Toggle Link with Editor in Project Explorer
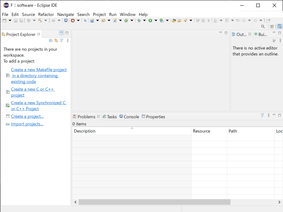This screenshot has height=212, width=283. 56,41
